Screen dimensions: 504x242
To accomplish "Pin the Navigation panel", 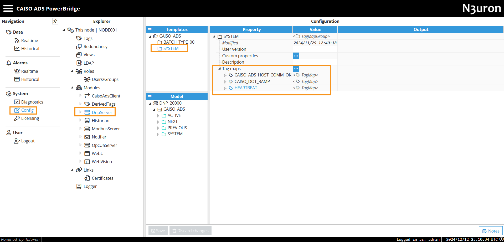I will point(55,21).
